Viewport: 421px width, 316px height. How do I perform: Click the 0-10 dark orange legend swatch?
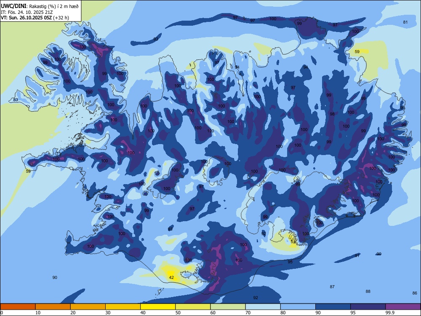click(18, 307)
